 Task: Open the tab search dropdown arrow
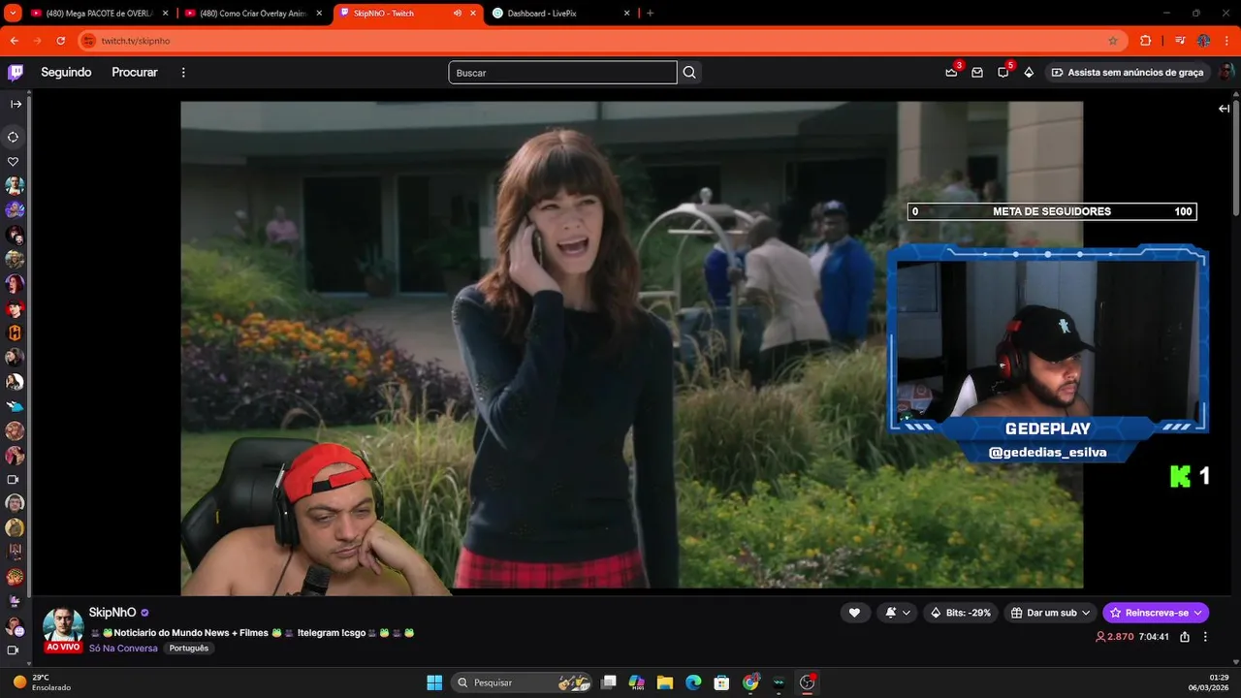point(13,14)
